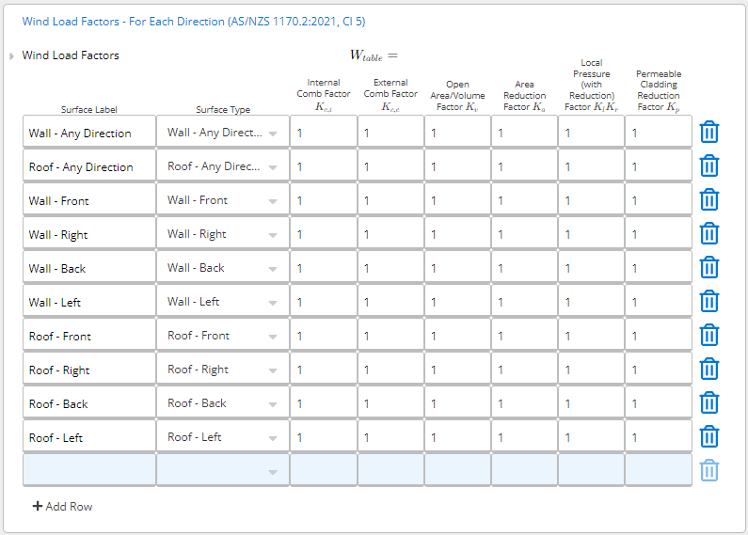
Task: Edit Surface Label field 'Roof - Front'
Action: (89, 334)
